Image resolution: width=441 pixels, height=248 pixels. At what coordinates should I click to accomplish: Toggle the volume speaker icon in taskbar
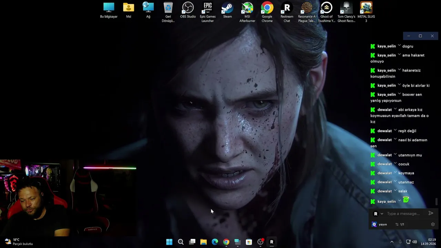click(x=414, y=242)
